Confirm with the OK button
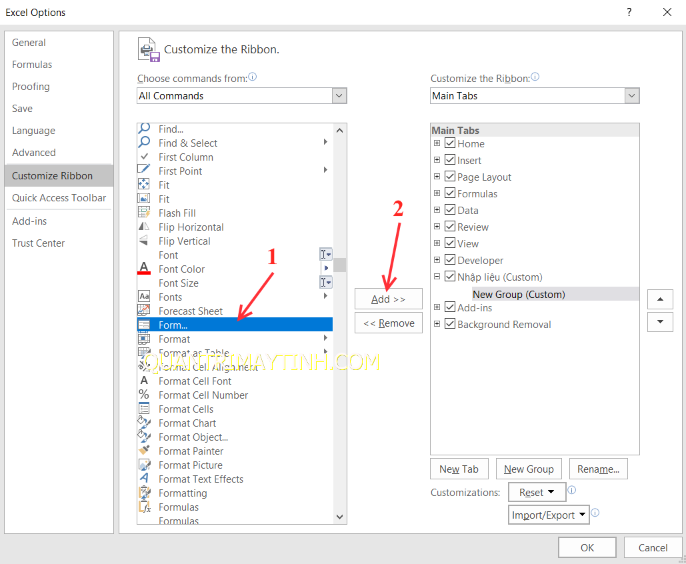 point(587,547)
